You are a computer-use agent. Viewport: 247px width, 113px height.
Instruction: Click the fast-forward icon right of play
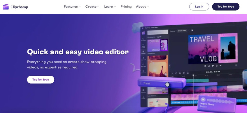pyautogui.click(x=217, y=66)
